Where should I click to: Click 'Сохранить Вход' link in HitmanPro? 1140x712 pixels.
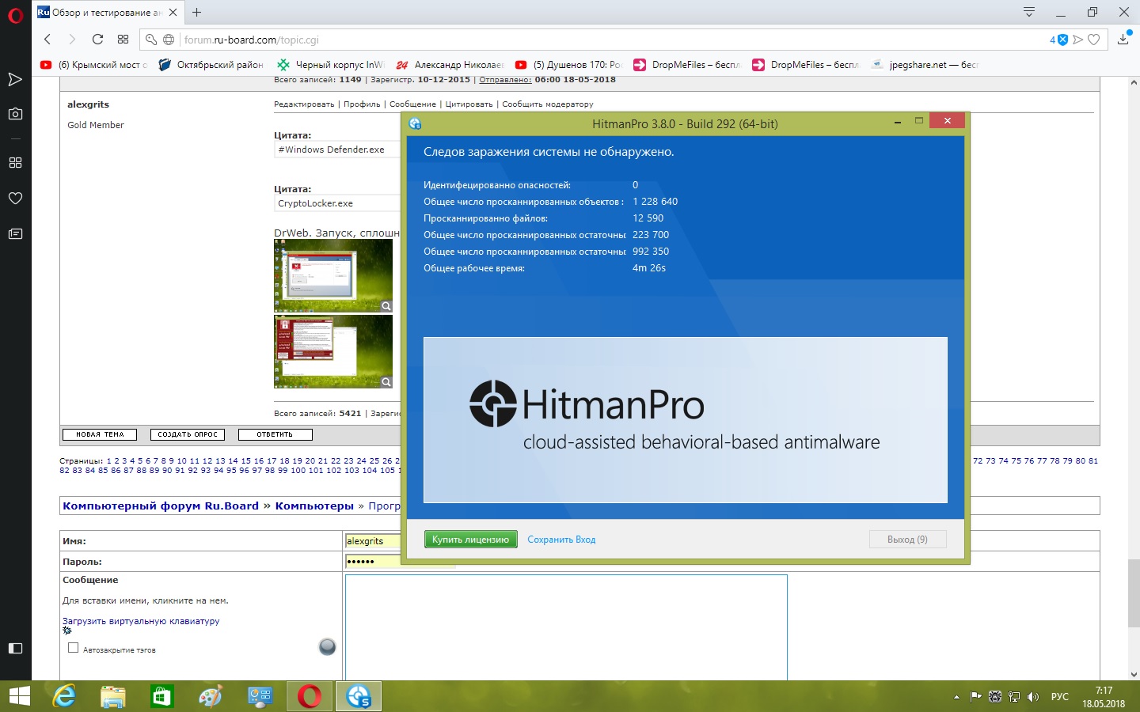pyautogui.click(x=561, y=540)
